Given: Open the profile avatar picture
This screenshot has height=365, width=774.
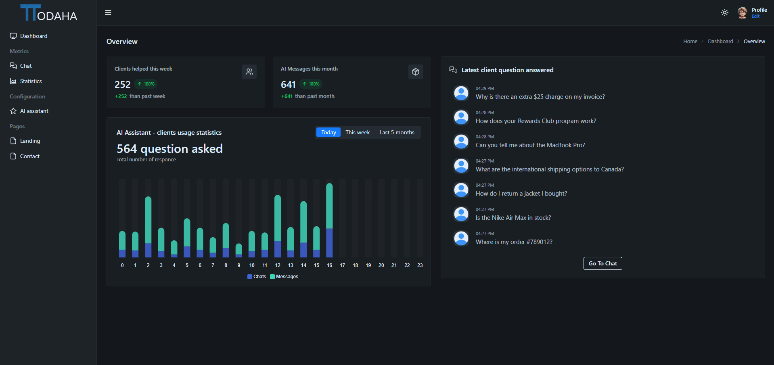Looking at the screenshot, I should (743, 13).
